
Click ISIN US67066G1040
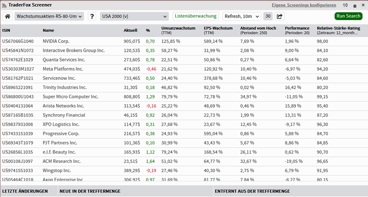tap(18, 41)
